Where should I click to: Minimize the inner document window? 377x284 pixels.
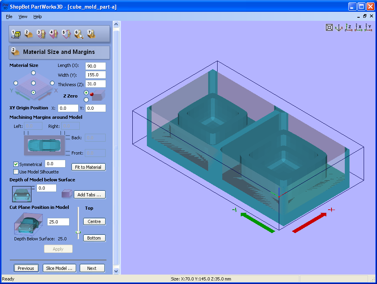(359, 16)
